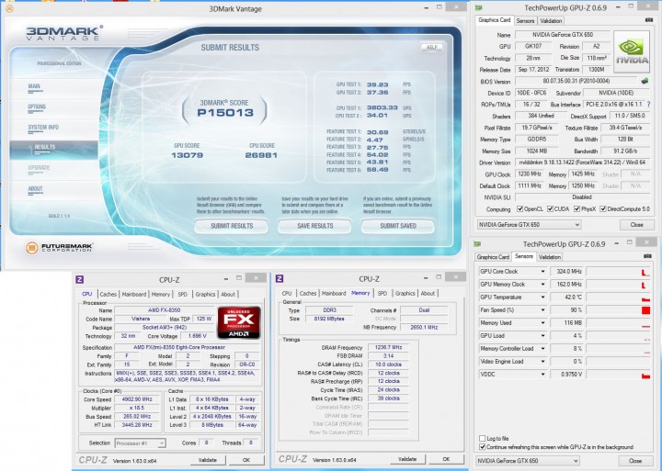Click the Fan Speed sensor graph
Viewport: 662px width, 471px height.
[618, 310]
